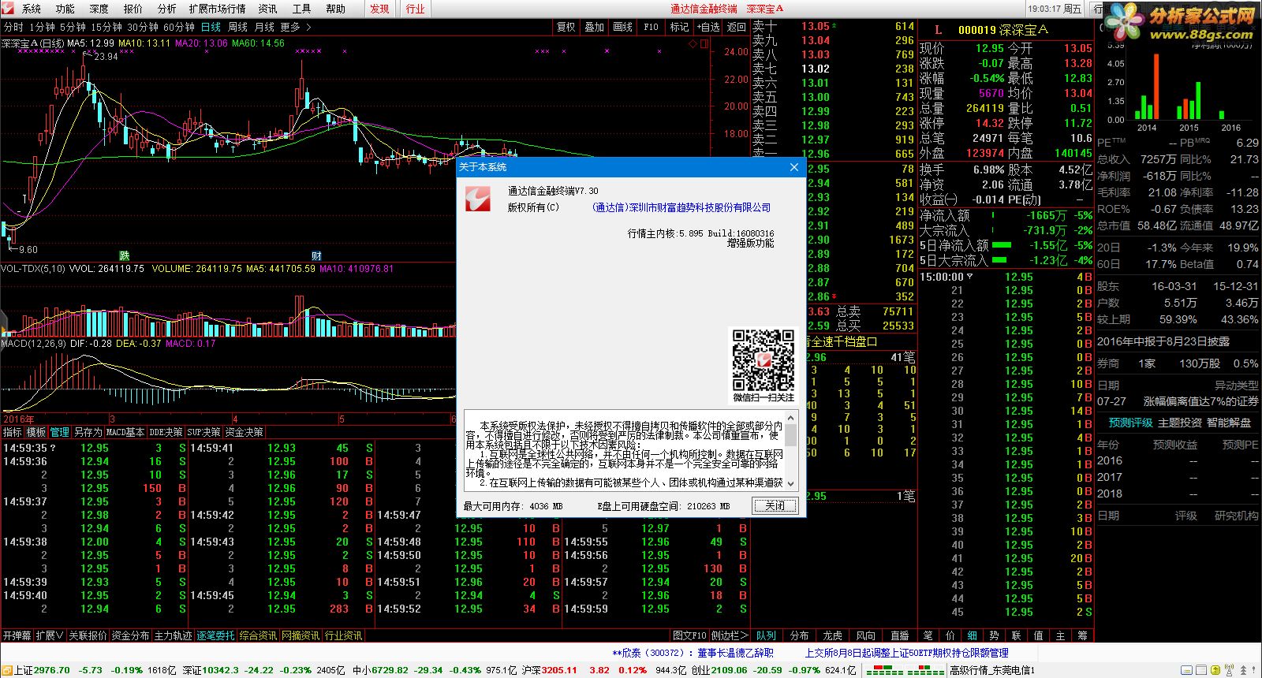Click the 发现 button in menu bar

380,9
